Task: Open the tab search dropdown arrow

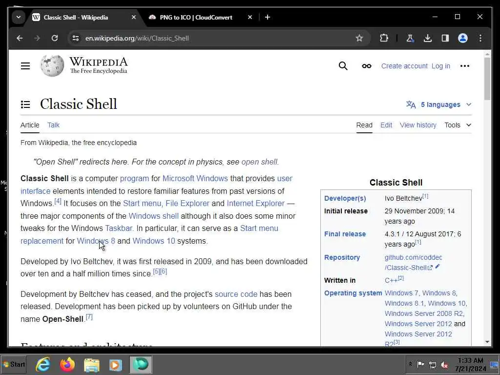Action: click(x=19, y=17)
